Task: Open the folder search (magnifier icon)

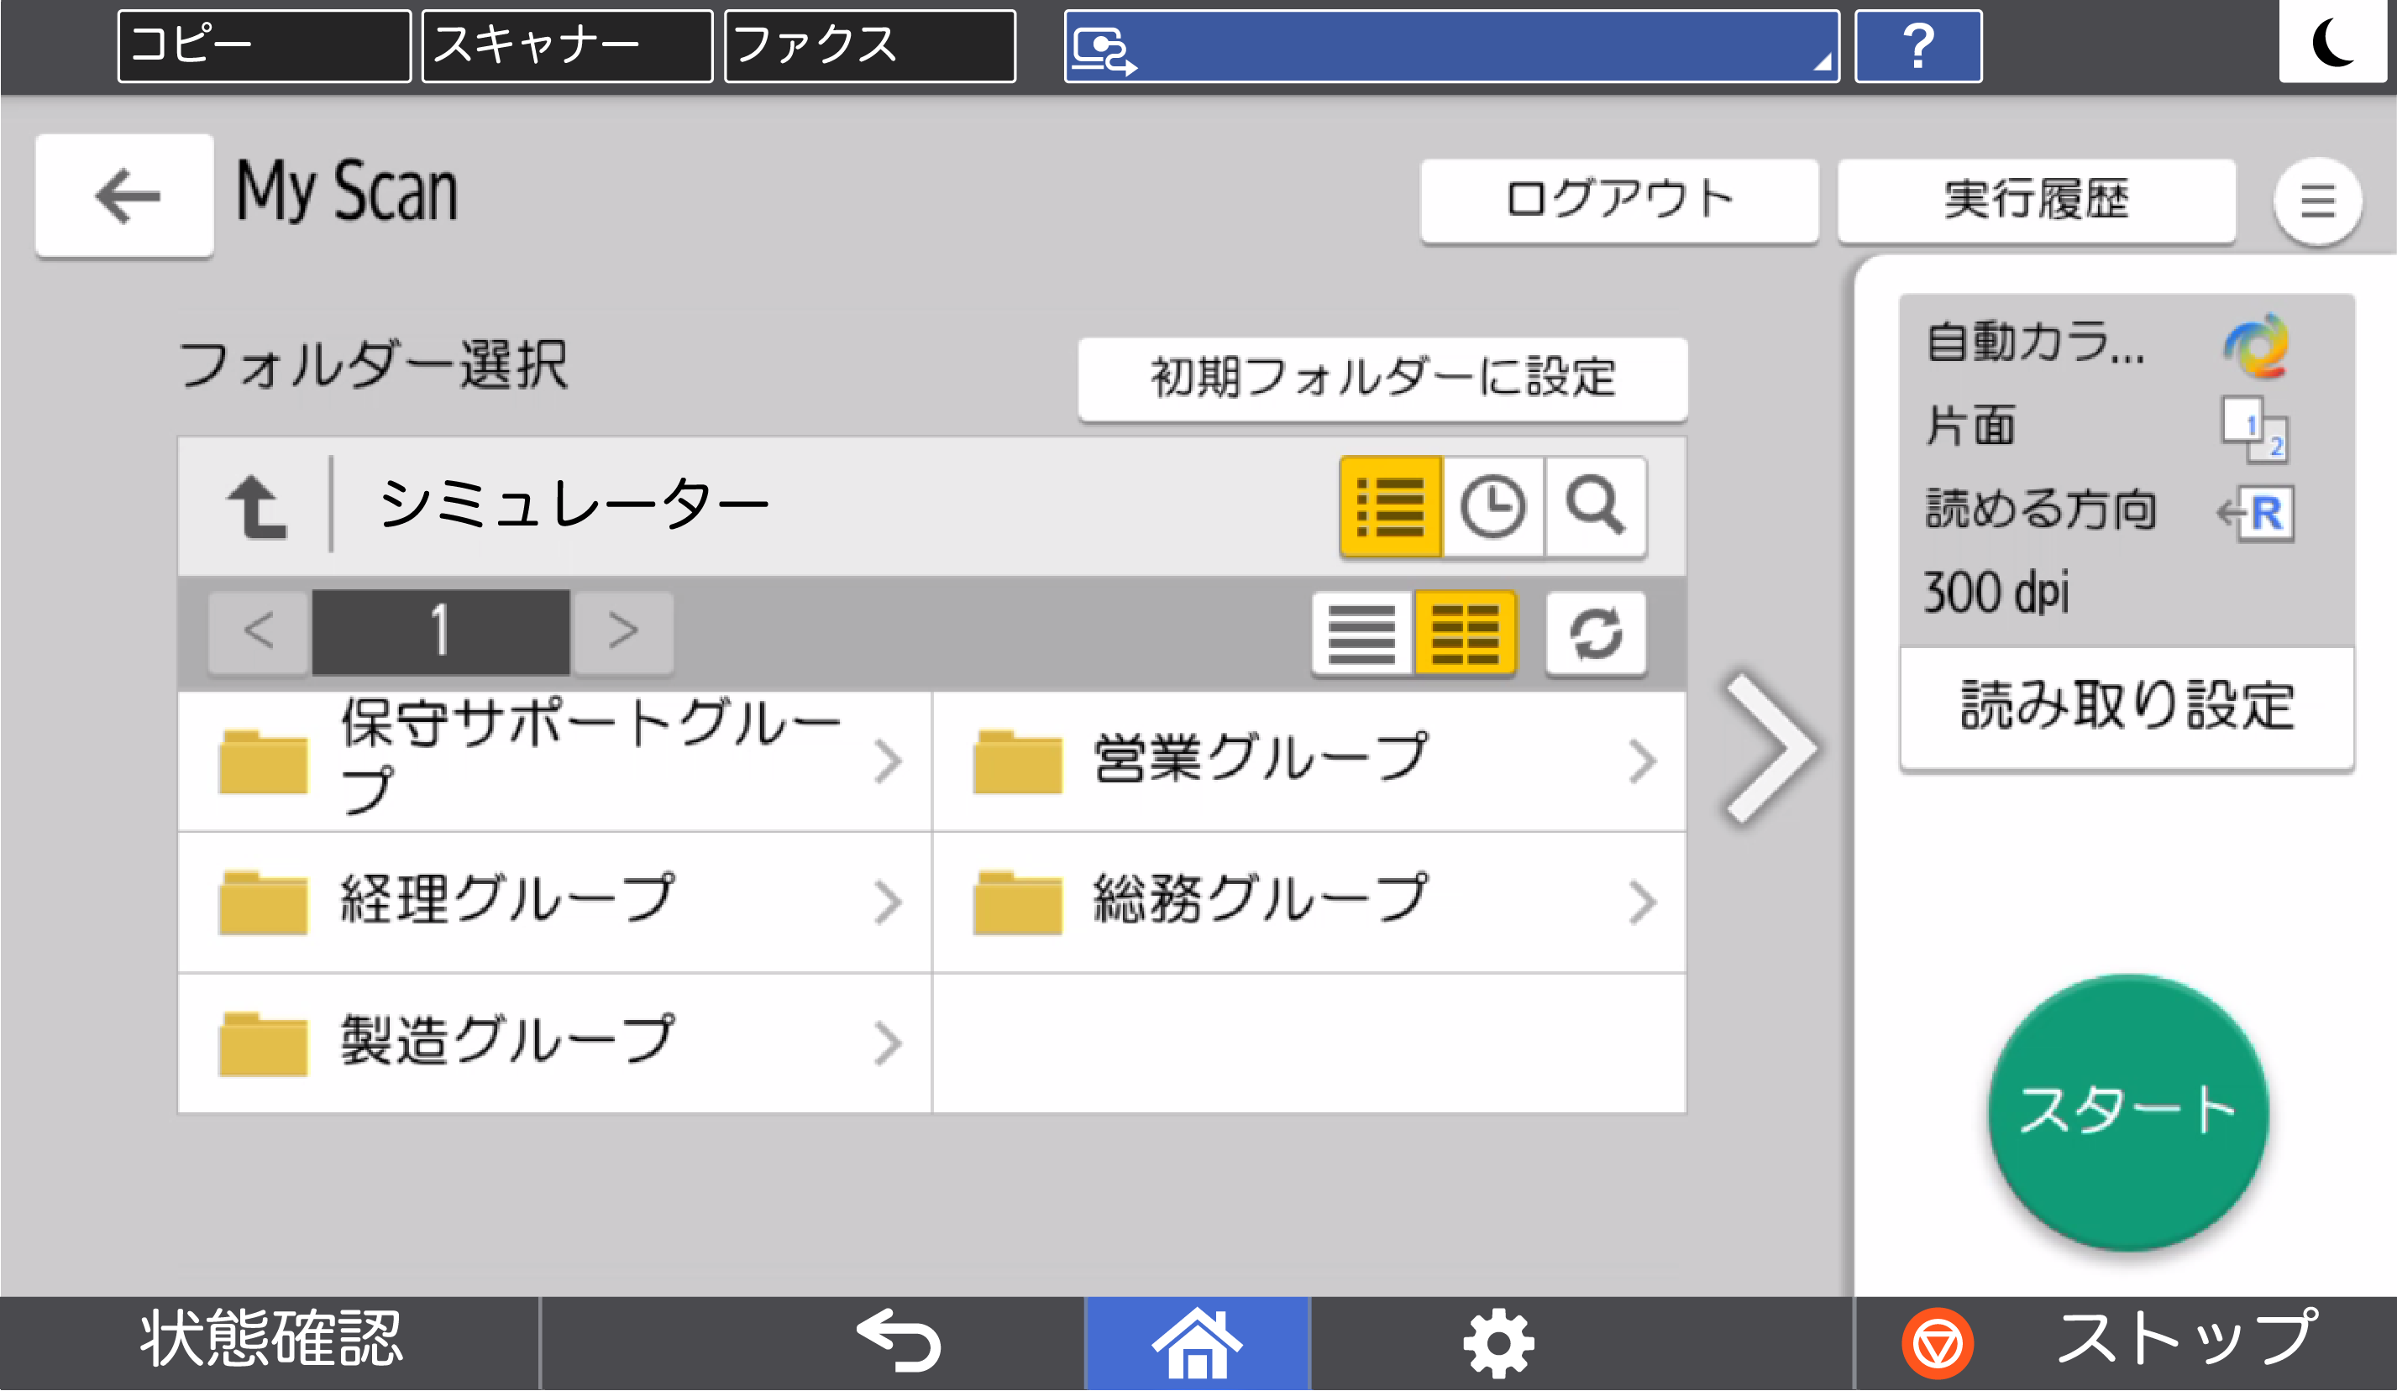Action: tap(1596, 506)
